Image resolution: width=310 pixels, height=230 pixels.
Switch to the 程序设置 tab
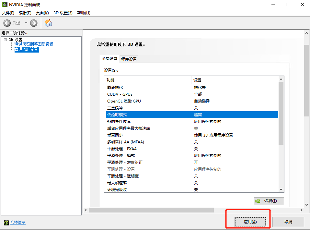[x=129, y=59]
